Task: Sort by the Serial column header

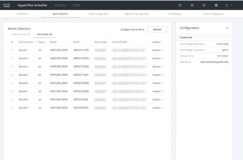Action: 76,42
